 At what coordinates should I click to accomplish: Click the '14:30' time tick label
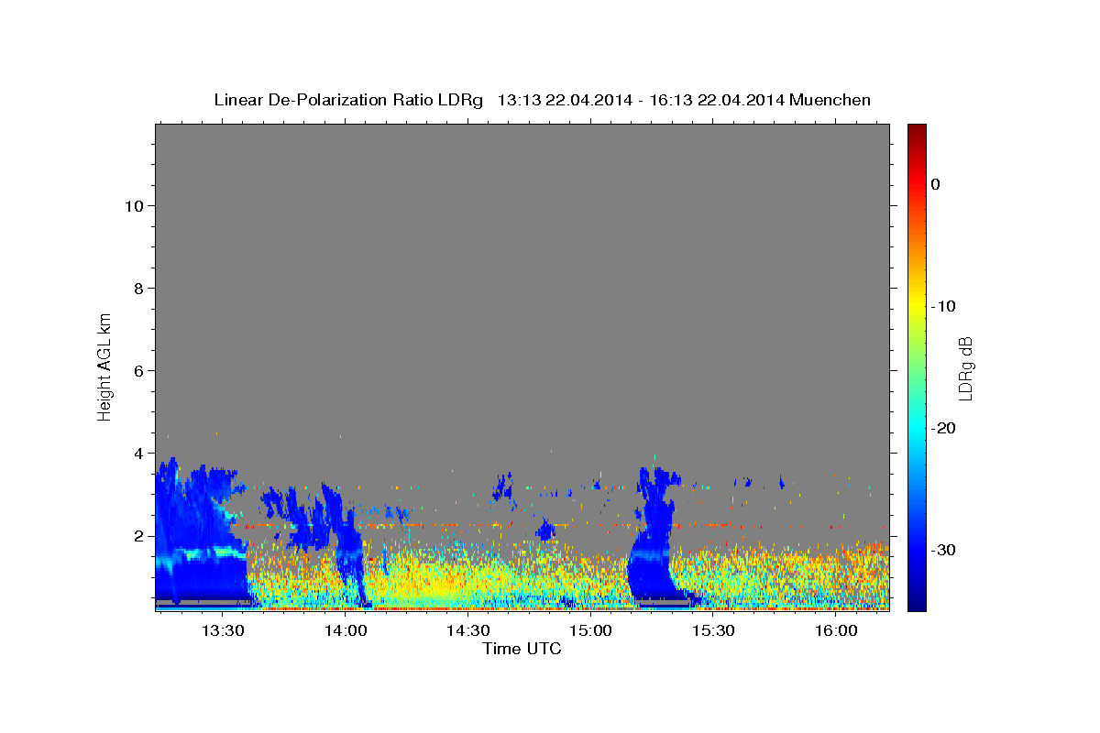pos(468,630)
